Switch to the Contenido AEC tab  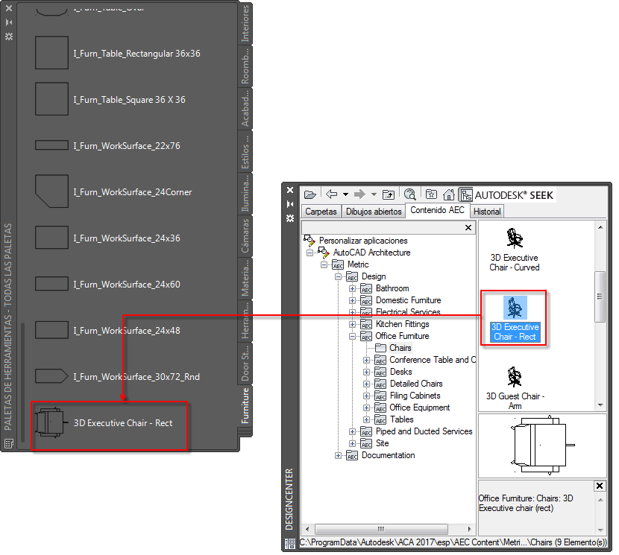click(438, 210)
